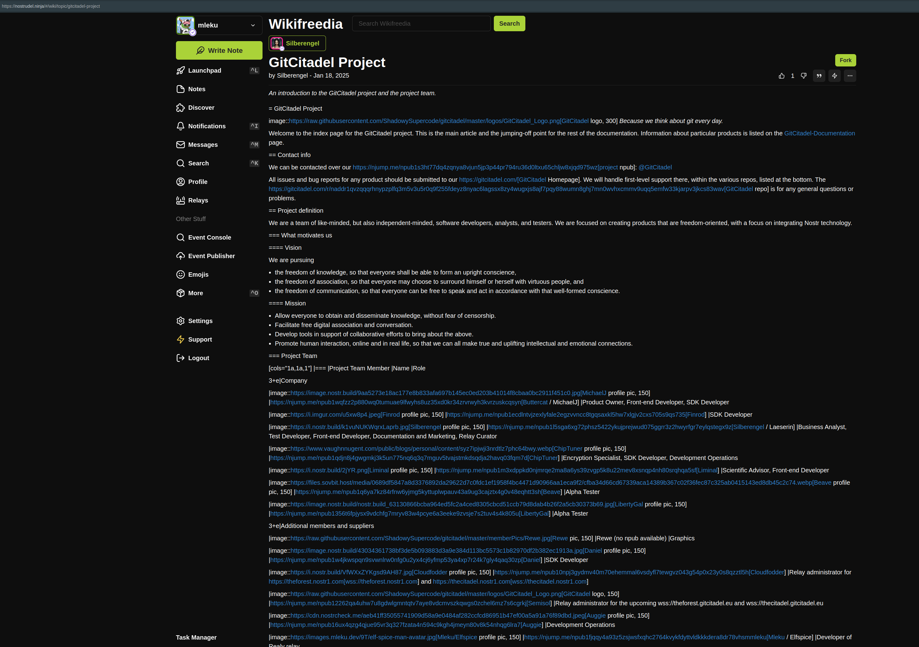Open the Mleku/Elfspice avatar image link
This screenshot has height=647, width=919.
tap(384, 637)
